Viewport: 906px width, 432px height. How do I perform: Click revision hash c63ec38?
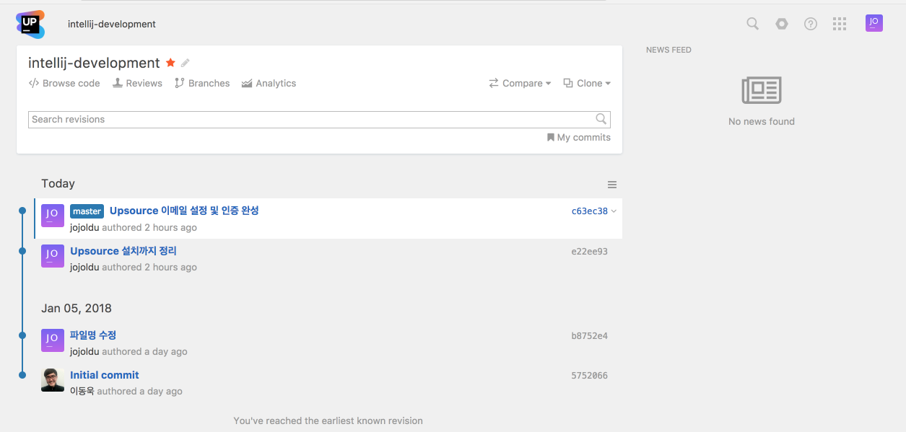(x=590, y=211)
